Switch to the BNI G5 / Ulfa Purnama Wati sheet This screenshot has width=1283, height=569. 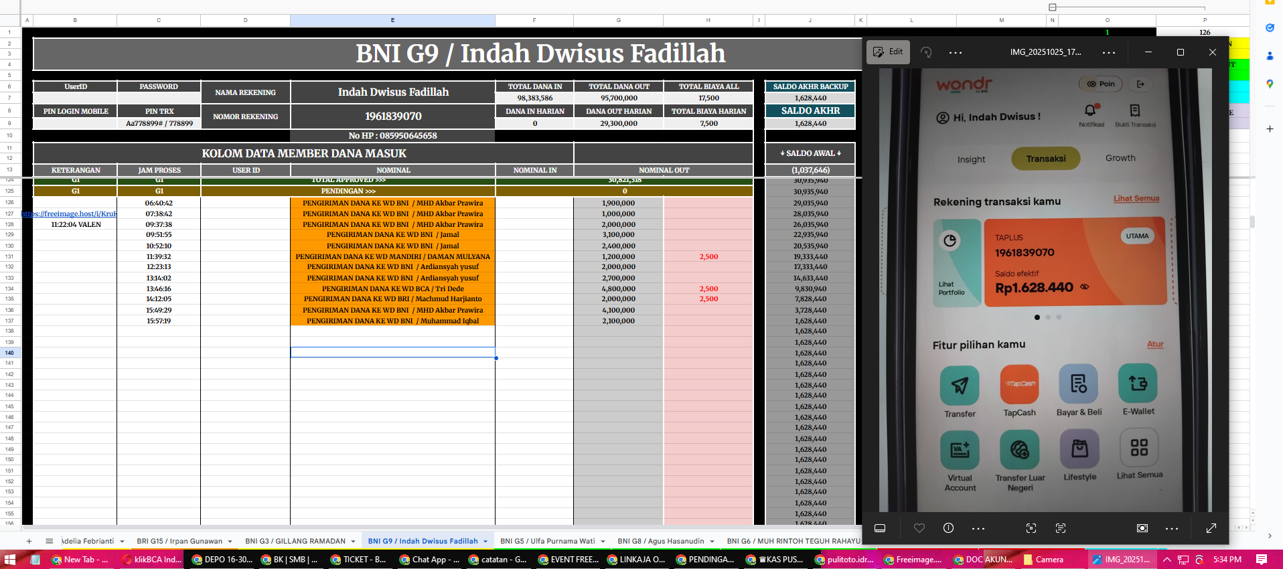(x=548, y=541)
